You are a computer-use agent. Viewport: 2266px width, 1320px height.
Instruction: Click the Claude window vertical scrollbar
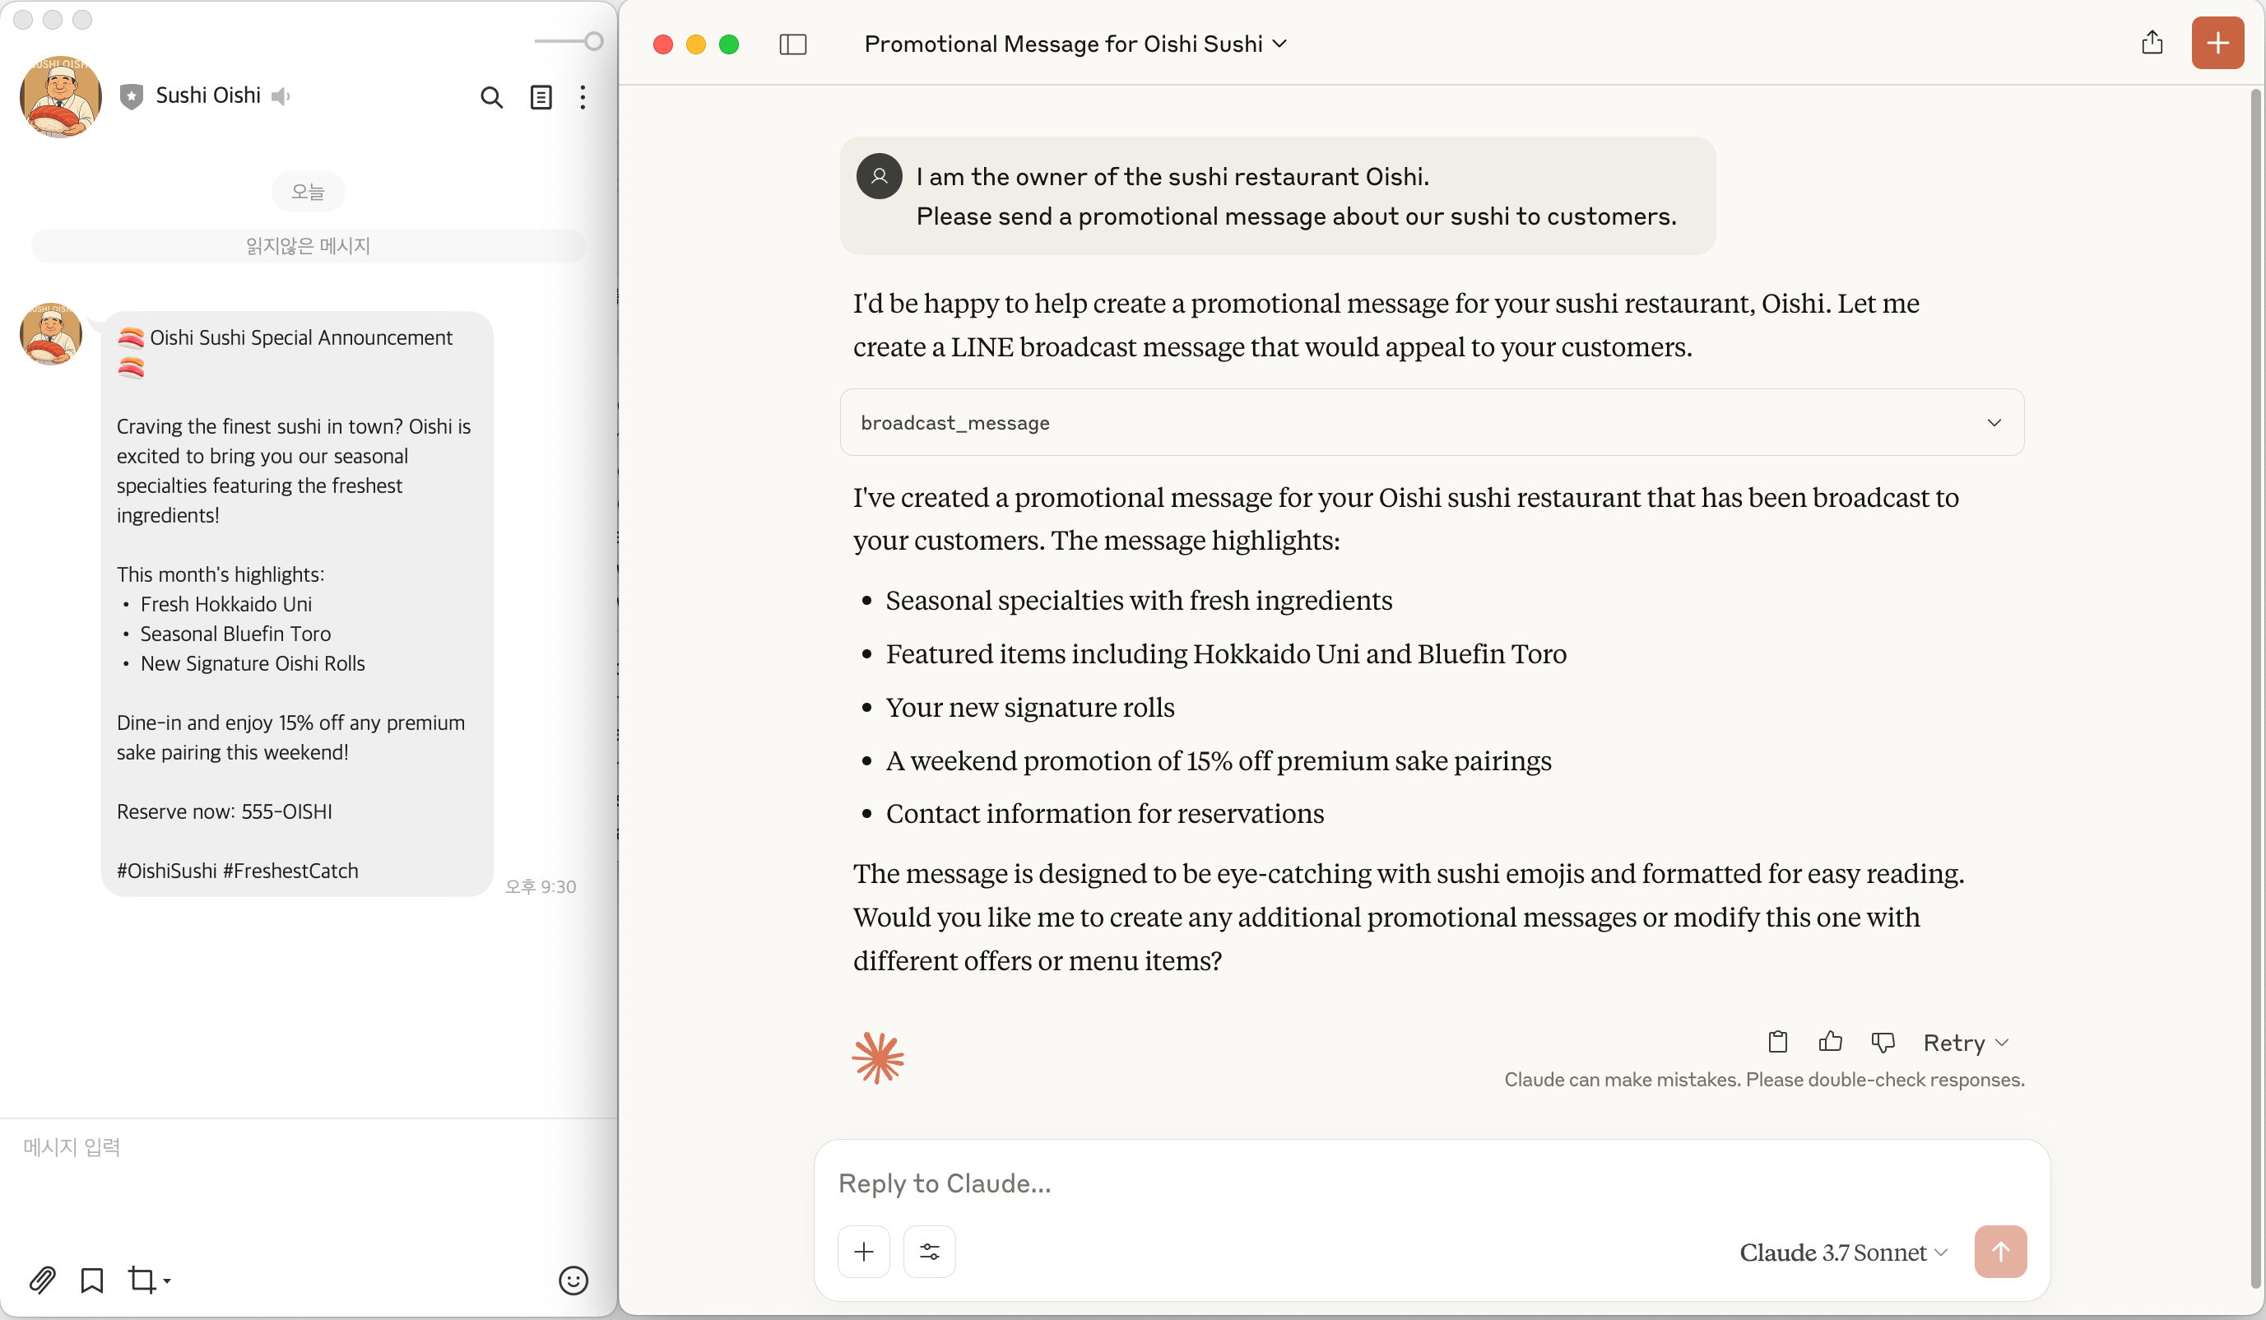(x=2257, y=690)
